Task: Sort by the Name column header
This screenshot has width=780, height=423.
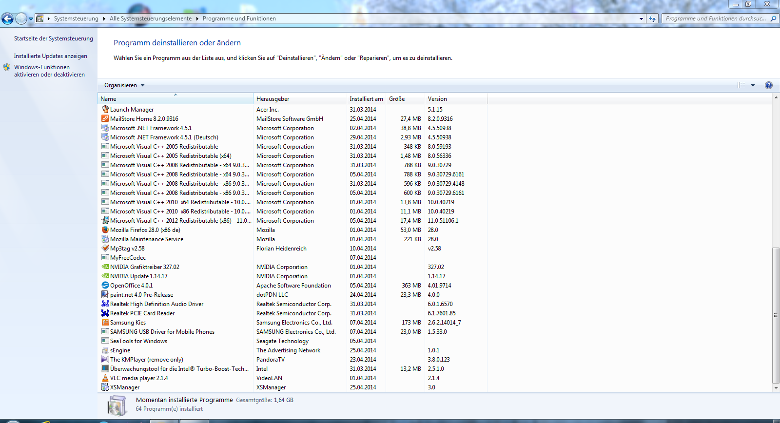Action: pos(175,98)
